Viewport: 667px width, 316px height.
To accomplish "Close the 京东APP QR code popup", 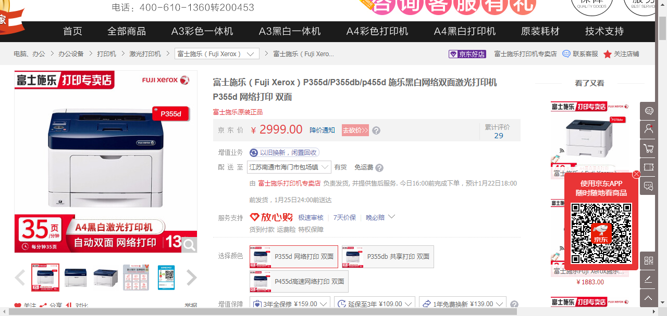I will (636, 174).
